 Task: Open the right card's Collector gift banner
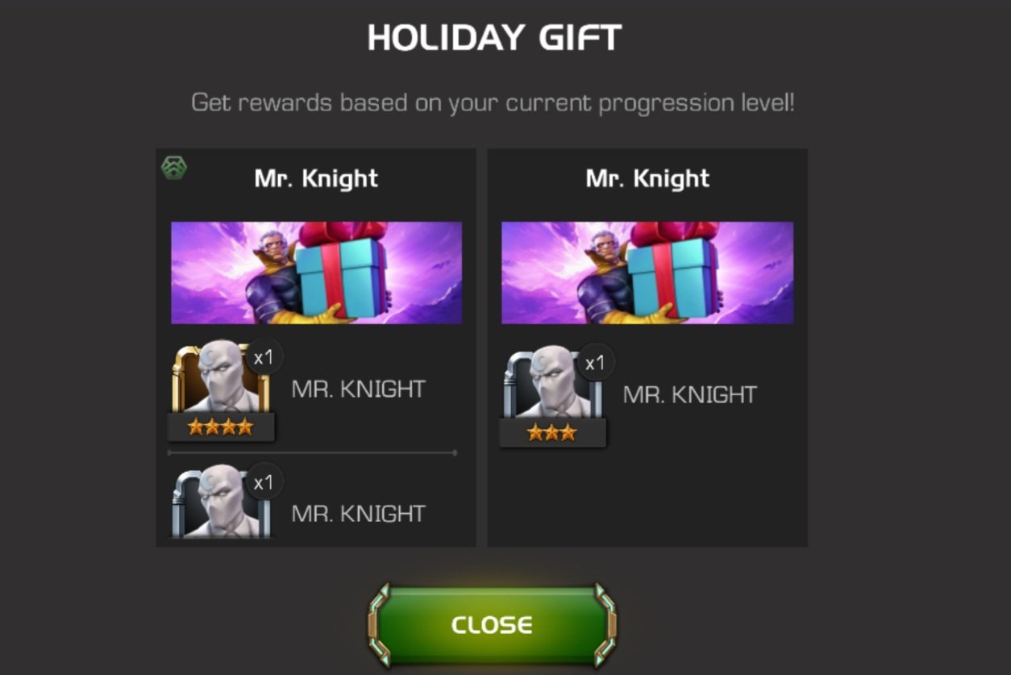click(x=647, y=273)
